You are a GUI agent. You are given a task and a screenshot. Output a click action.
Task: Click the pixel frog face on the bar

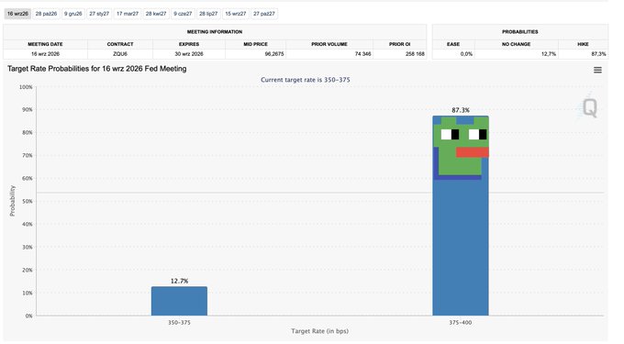coord(461,148)
